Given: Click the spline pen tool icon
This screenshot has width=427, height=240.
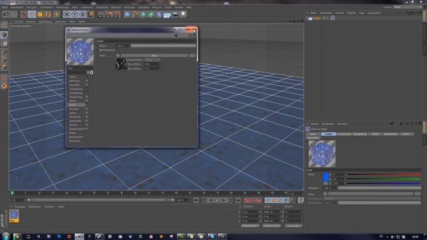Looking at the screenshot, I should (x=135, y=14).
